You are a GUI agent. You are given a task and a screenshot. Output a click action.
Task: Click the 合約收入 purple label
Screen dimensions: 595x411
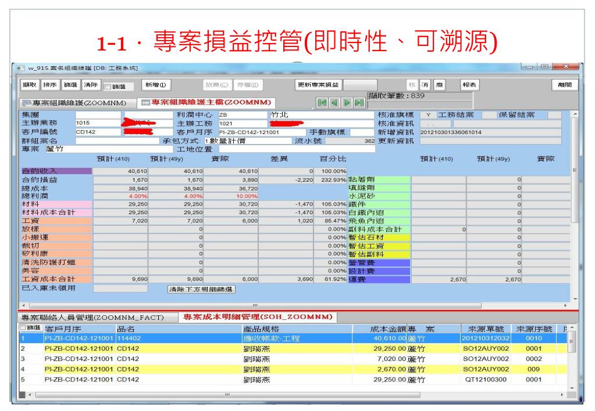click(x=56, y=171)
